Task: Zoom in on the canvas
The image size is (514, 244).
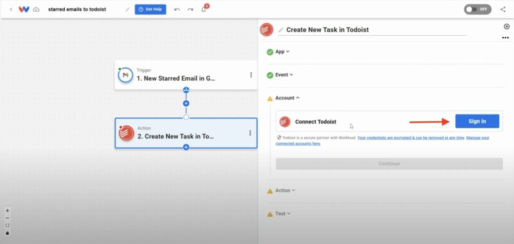Action: pyautogui.click(x=8, y=210)
